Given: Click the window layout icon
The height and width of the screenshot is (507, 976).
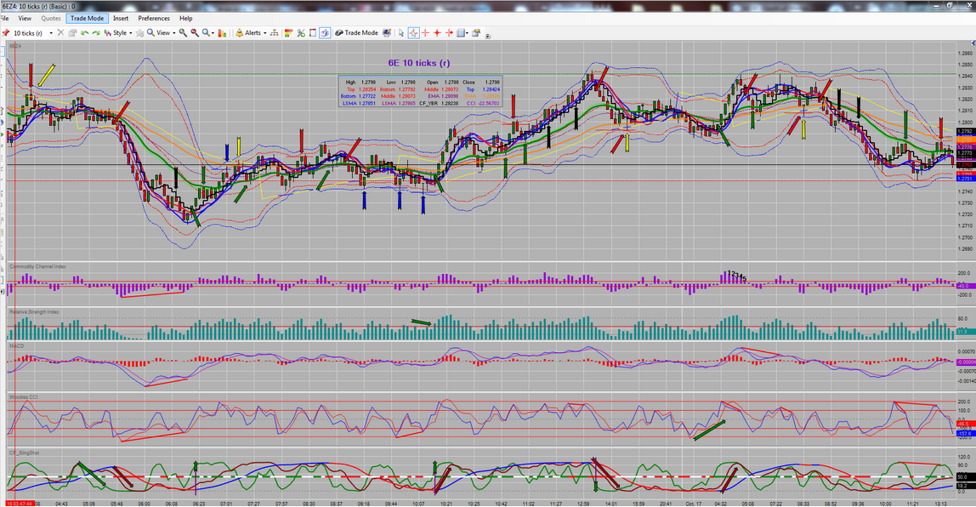Looking at the screenshot, I should point(461,33).
